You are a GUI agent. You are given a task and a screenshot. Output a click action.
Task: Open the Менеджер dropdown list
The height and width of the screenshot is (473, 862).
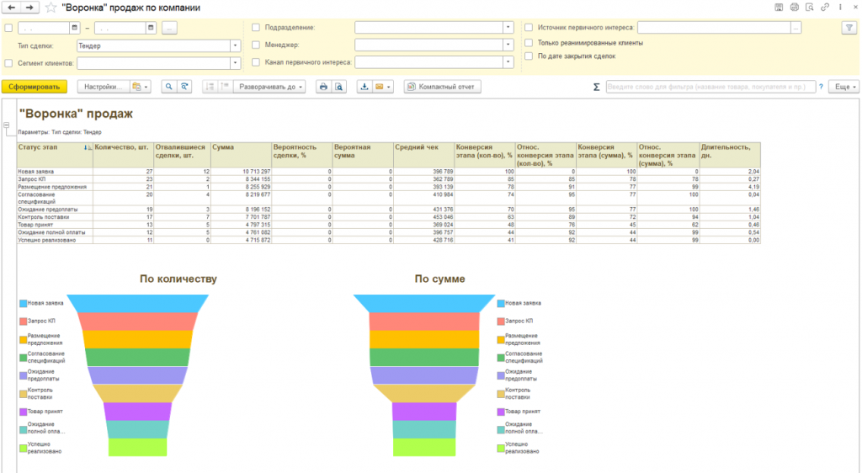tap(508, 45)
